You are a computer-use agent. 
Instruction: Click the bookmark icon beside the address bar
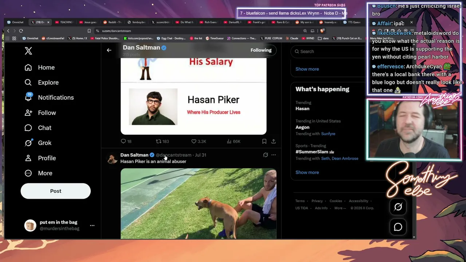point(89,31)
